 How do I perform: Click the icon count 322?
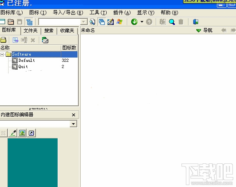[65, 60]
